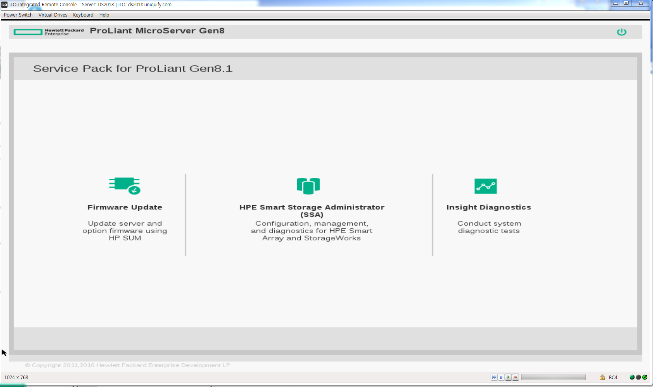Close the iLO Remote Console window
This screenshot has width=653, height=387.
click(641, 3)
